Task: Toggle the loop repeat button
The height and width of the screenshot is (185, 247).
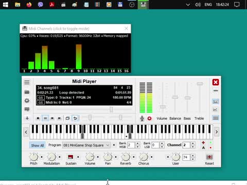Action: 75,118
